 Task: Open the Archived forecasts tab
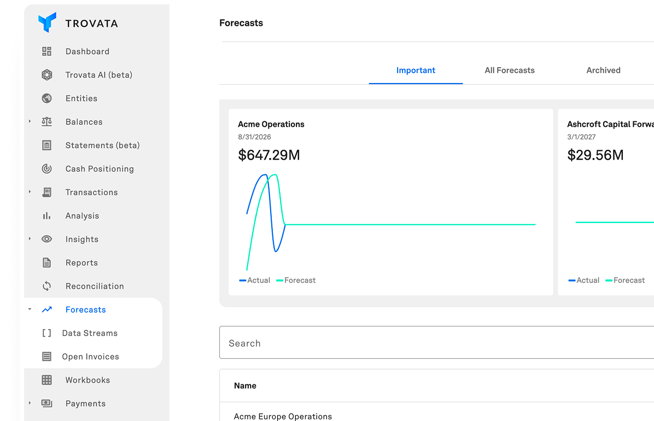click(603, 70)
